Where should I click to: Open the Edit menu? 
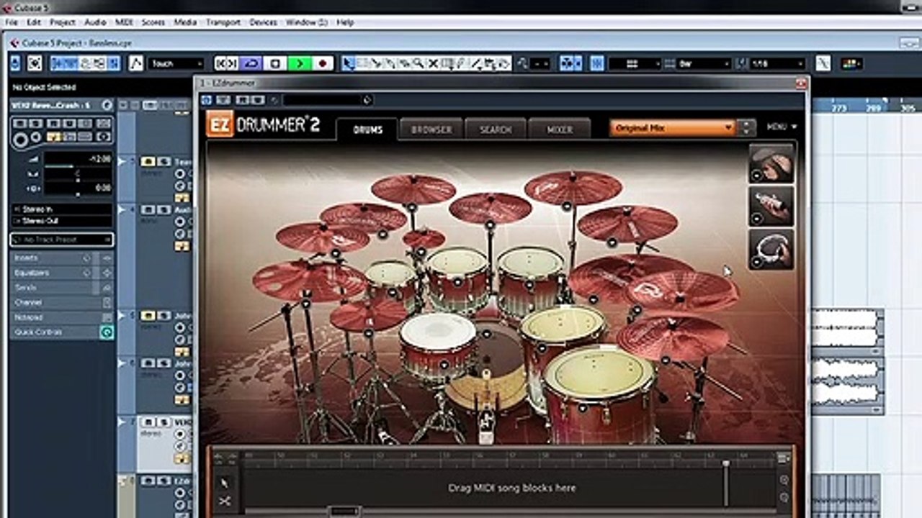pos(34,22)
